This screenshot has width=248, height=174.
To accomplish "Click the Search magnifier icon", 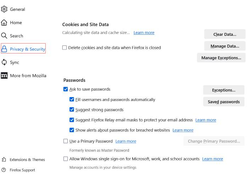I will (x=4, y=36).
